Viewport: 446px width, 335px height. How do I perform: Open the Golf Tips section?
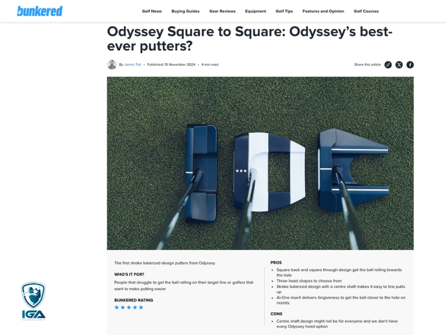pos(284,11)
